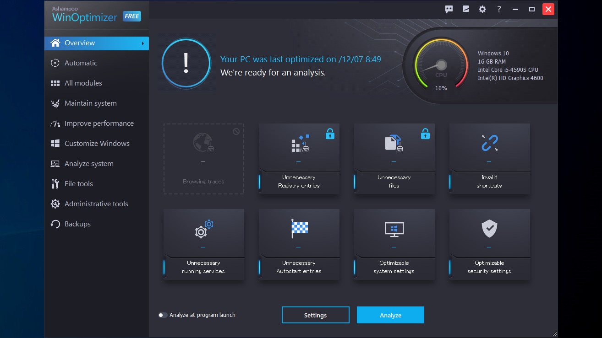Open Unnecessary running services label

(203, 267)
